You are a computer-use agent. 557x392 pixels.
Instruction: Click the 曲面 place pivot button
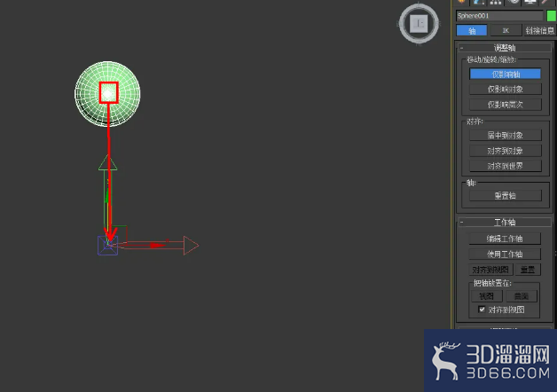click(x=522, y=296)
